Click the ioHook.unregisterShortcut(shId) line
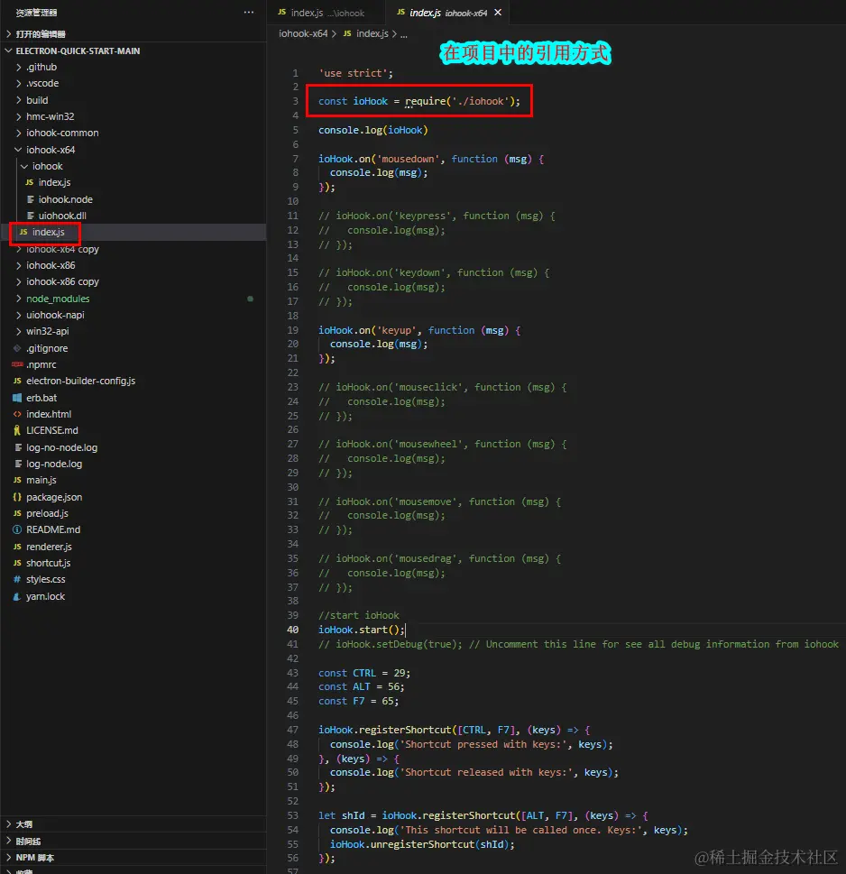Screen dimensions: 846x874 (x=422, y=844)
